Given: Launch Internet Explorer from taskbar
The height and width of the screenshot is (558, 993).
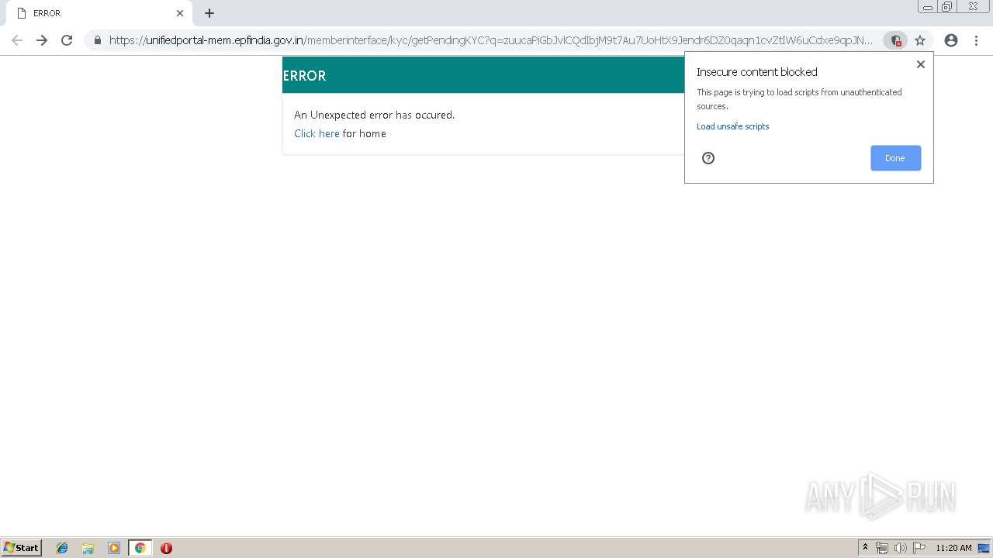Looking at the screenshot, I should pyautogui.click(x=62, y=548).
